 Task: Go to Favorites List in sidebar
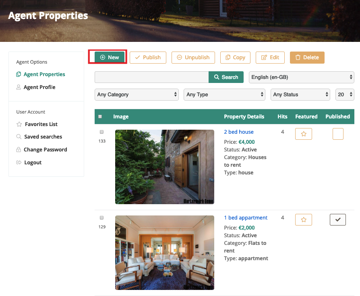tap(41, 124)
